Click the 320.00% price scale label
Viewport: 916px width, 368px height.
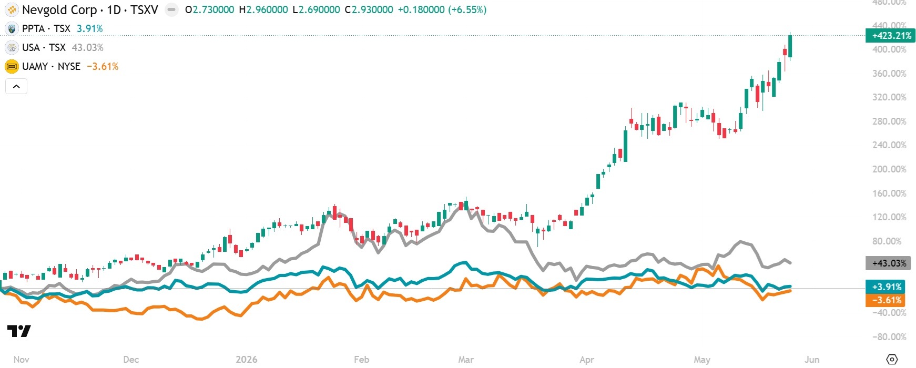pos(889,97)
